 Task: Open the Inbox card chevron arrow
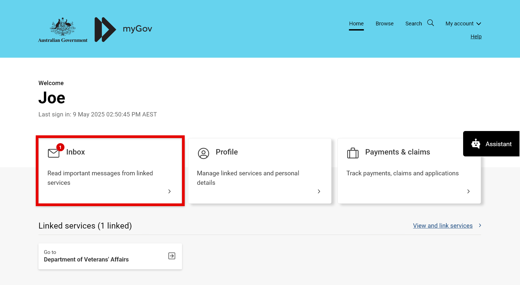169,191
